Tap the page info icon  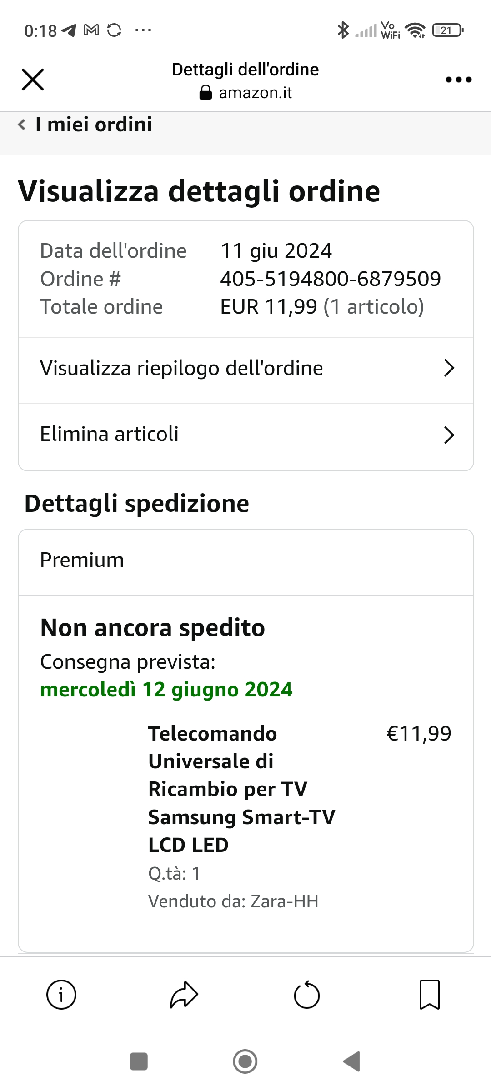(x=61, y=995)
